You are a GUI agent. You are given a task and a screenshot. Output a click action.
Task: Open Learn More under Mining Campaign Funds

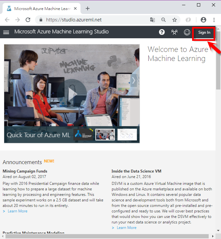(18, 211)
